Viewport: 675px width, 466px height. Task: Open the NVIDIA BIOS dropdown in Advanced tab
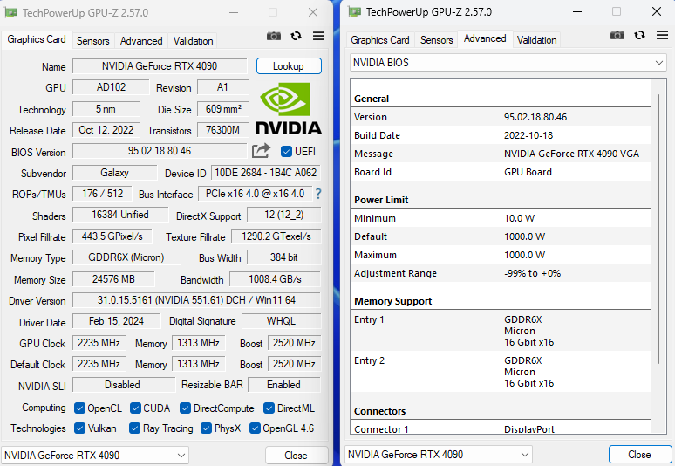pos(508,63)
